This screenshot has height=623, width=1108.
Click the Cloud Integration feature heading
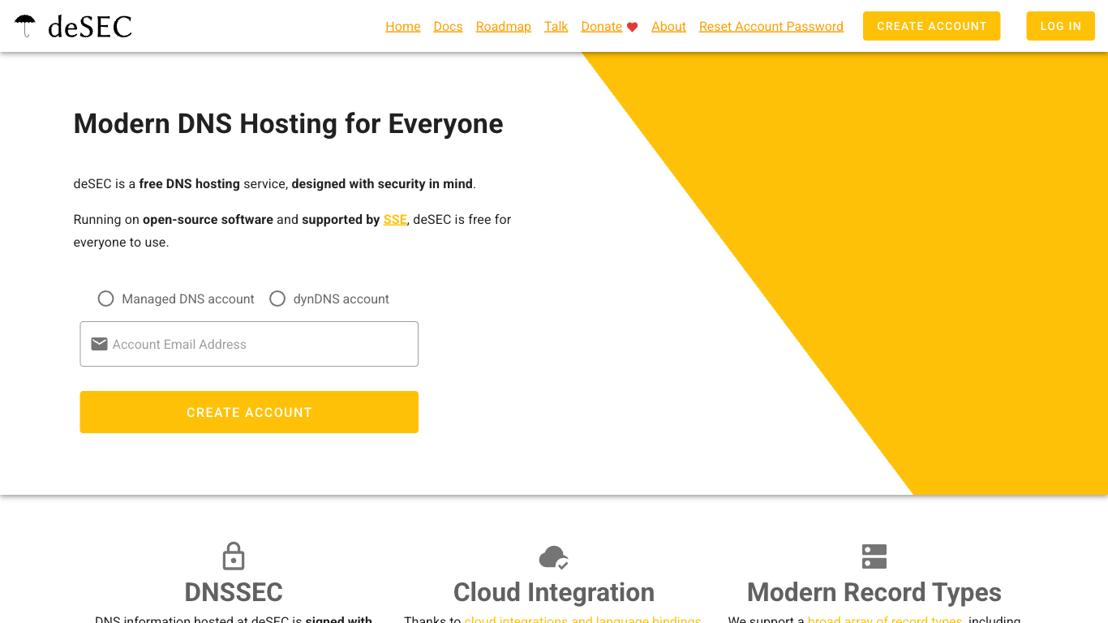(x=554, y=592)
